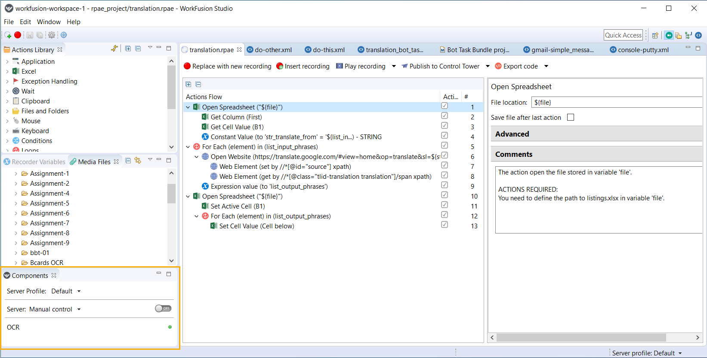Image resolution: width=707 pixels, height=358 pixels.
Task: Click the Quick Access search field
Action: (x=624, y=35)
